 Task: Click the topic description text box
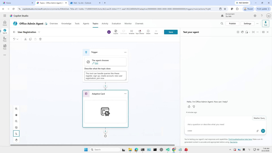pyautogui.click(x=105, y=76)
